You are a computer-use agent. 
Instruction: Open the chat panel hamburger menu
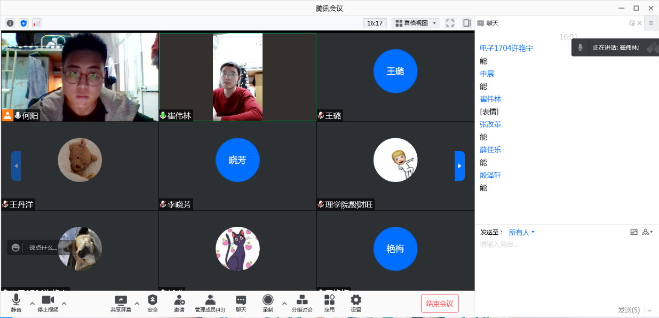[x=650, y=23]
